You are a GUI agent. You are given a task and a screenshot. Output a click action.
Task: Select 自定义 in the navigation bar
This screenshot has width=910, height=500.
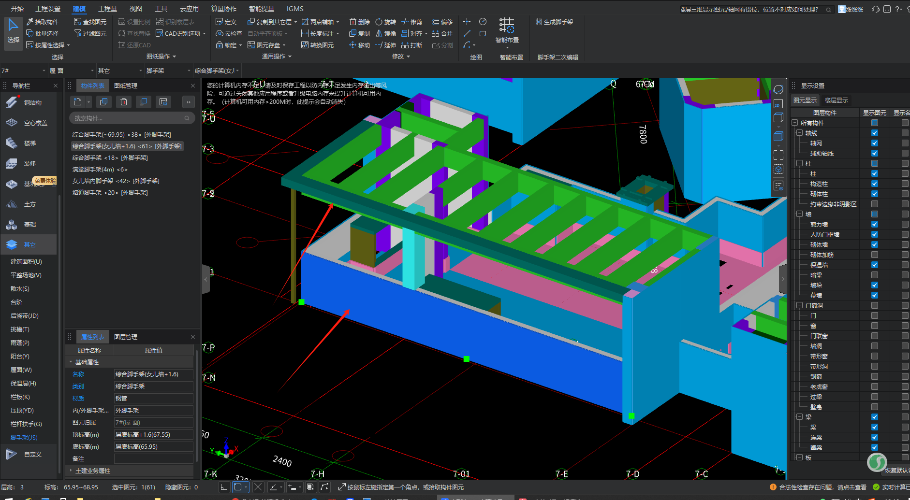(x=29, y=454)
